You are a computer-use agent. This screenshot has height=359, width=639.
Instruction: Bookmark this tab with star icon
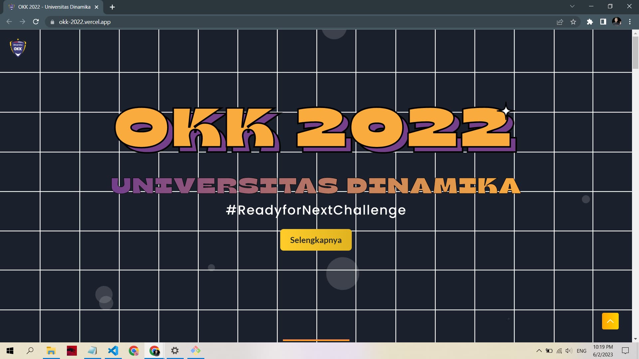pyautogui.click(x=573, y=22)
